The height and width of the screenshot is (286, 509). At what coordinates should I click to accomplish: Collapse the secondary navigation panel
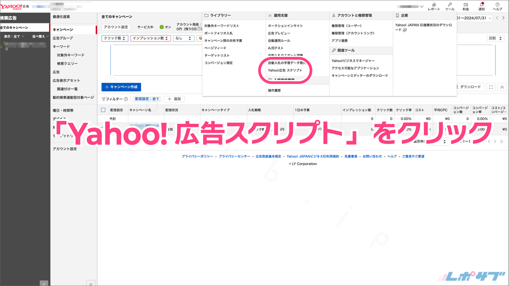point(91,283)
